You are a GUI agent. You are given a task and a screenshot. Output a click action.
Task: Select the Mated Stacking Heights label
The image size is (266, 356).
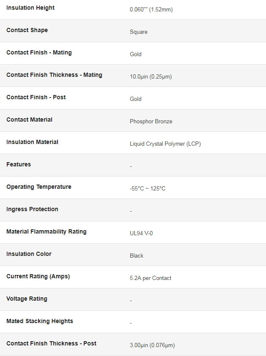(40, 321)
